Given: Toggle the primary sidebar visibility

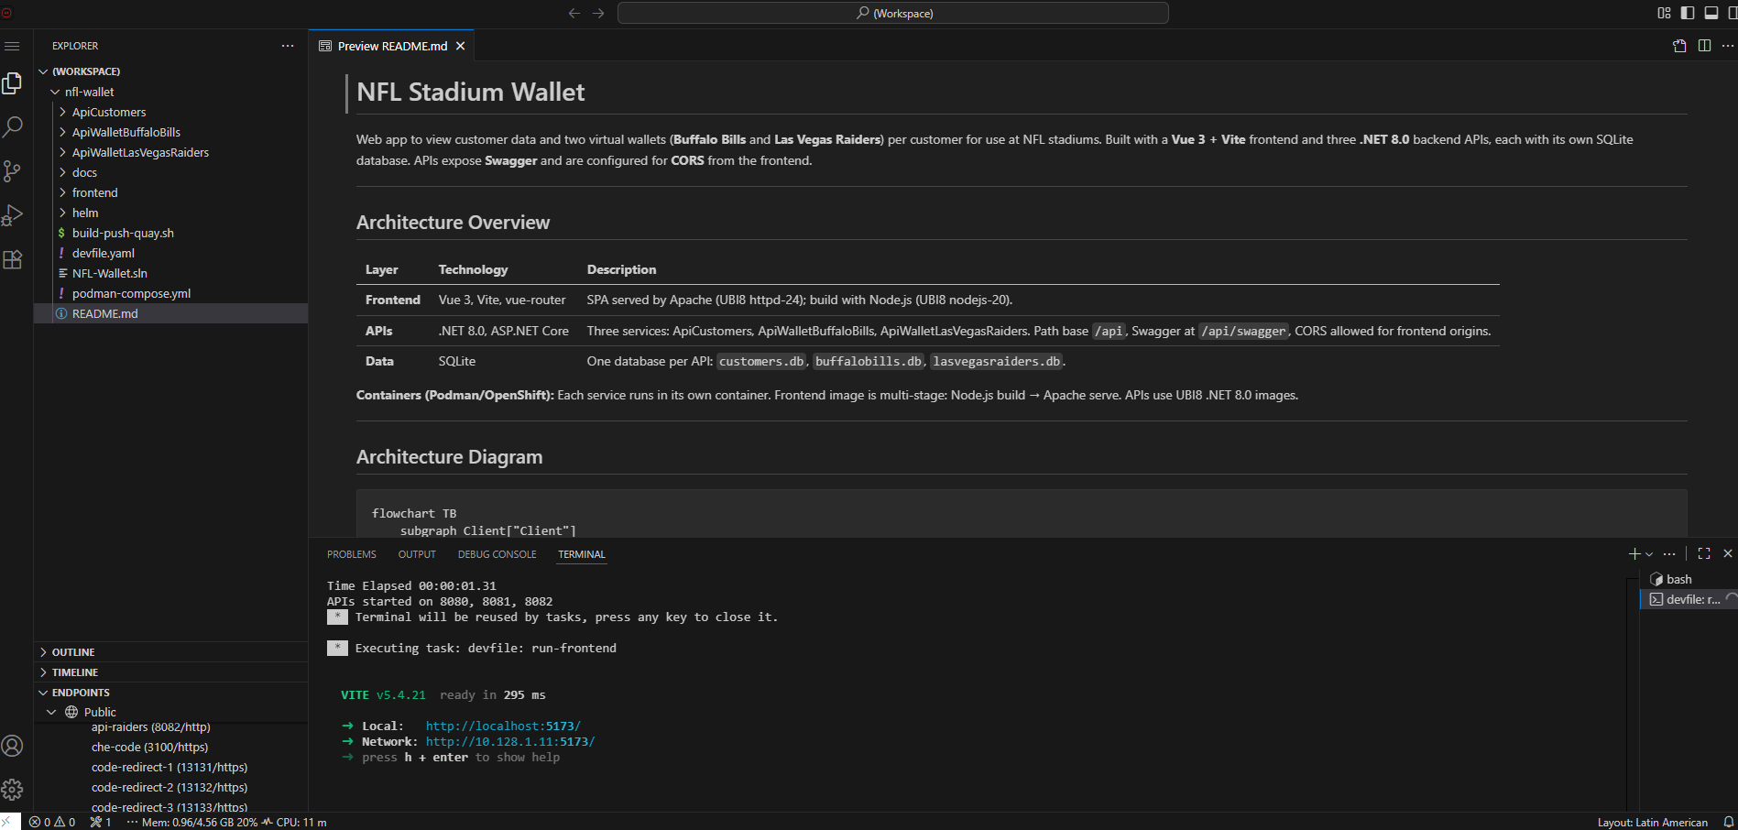Looking at the screenshot, I should coord(1688,13).
